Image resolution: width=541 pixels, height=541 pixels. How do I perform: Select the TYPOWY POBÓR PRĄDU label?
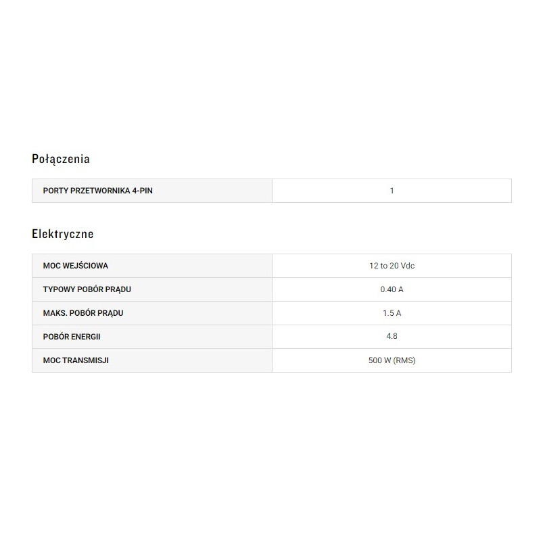(x=87, y=289)
